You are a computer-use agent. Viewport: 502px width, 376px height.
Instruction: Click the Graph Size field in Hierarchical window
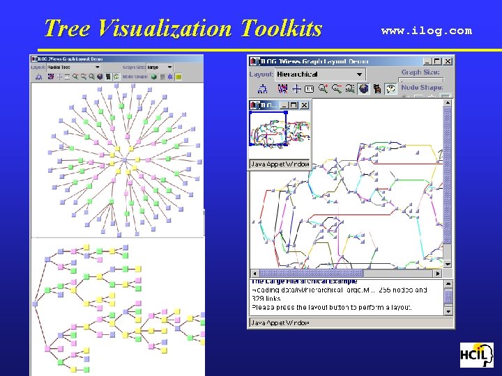[x=421, y=80]
